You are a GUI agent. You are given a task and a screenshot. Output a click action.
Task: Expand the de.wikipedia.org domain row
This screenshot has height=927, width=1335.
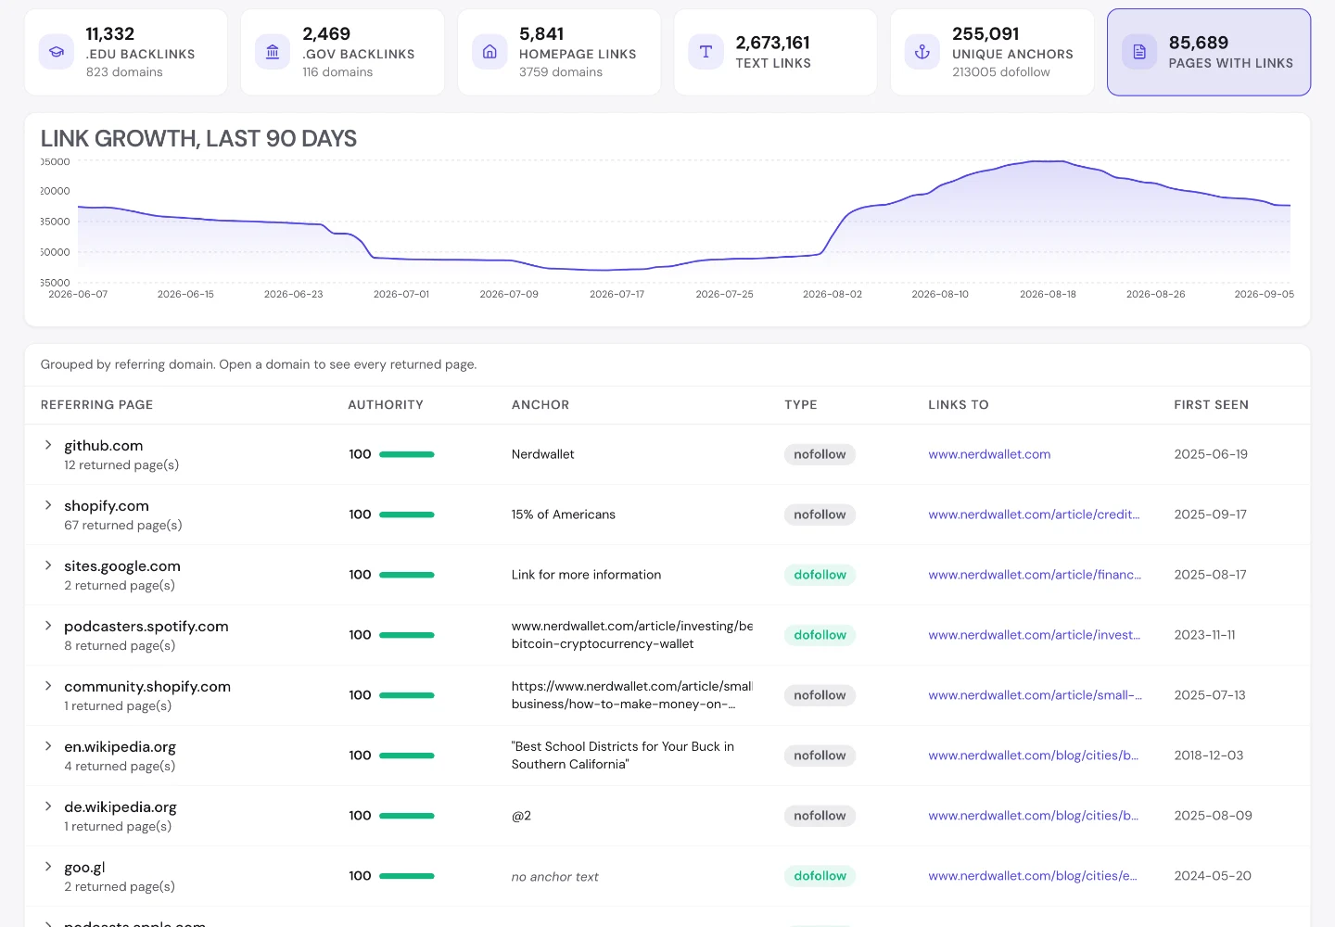tap(48, 806)
